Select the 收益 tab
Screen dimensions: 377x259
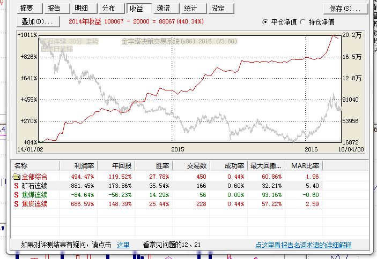pos(139,9)
